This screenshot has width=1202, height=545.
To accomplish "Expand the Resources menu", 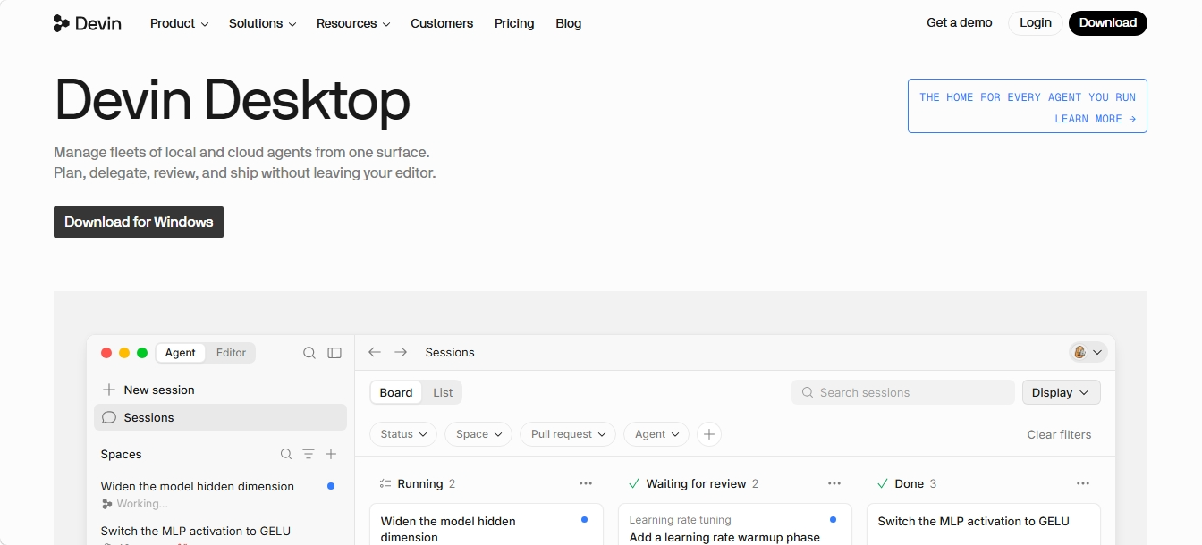I will click(x=353, y=23).
